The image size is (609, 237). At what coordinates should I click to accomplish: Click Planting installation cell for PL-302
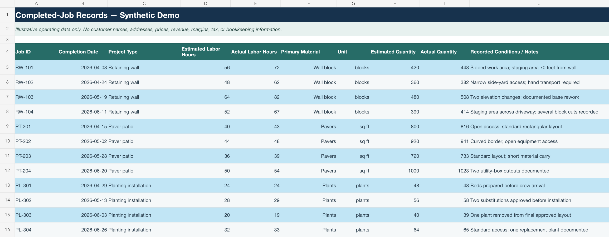click(x=144, y=200)
